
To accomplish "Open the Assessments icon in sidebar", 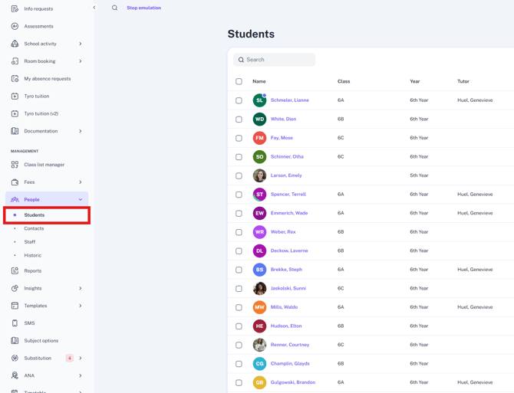I will pos(15,26).
